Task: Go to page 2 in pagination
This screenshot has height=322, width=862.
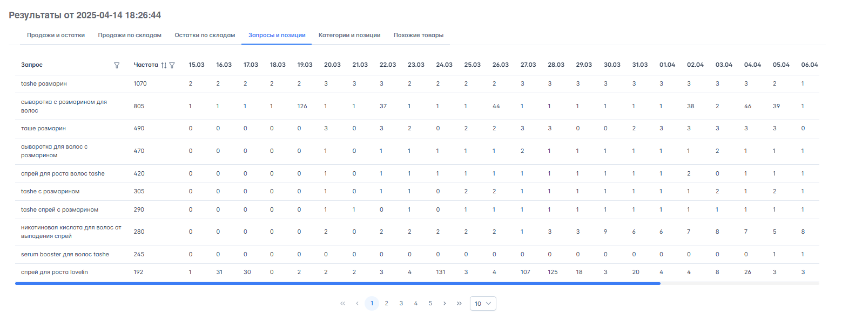Action: click(386, 304)
